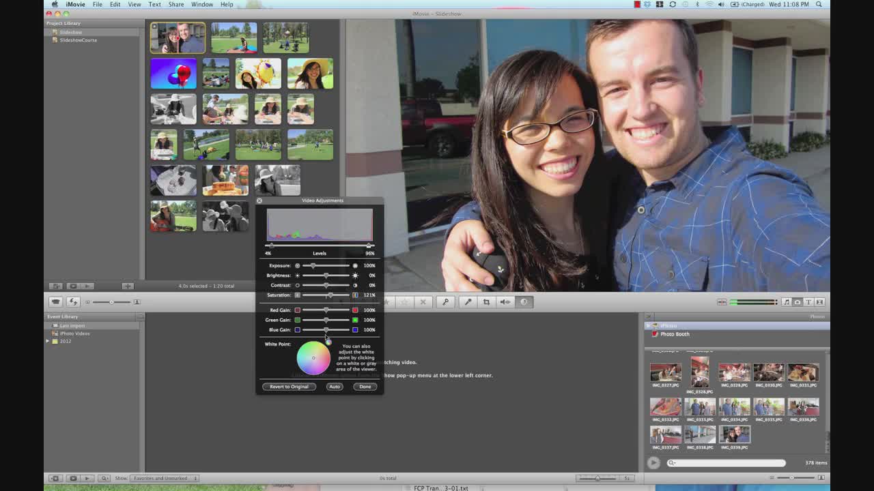This screenshot has height=491, width=874.
Task: Select the IMG_0332.JPG photo thumbnail
Action: pos(666,406)
